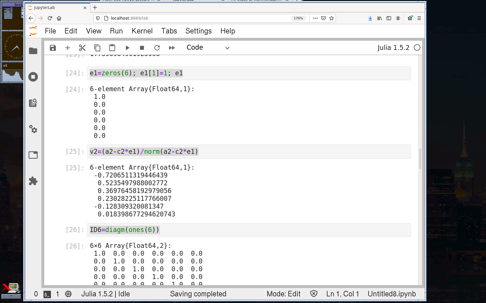Click the notebook trust shield in status bar
Screen dimensions: 486x303
click(314, 294)
